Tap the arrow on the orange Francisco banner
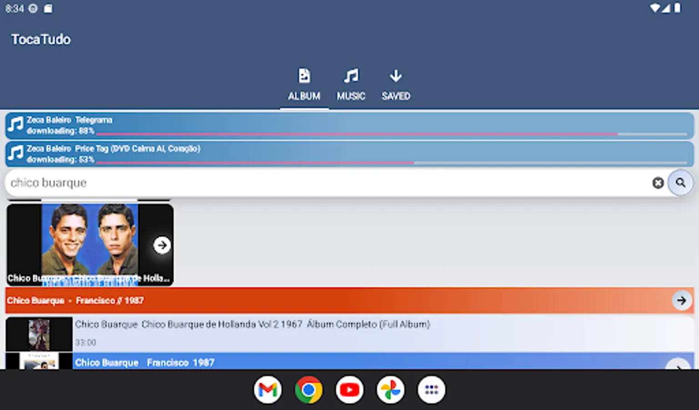This screenshot has width=699, height=410. point(681,300)
